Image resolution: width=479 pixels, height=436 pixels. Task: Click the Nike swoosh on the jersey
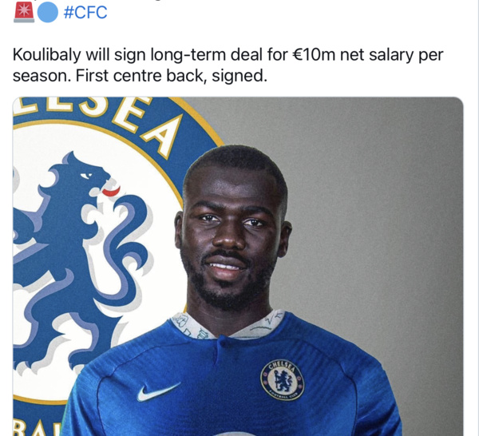tap(157, 392)
